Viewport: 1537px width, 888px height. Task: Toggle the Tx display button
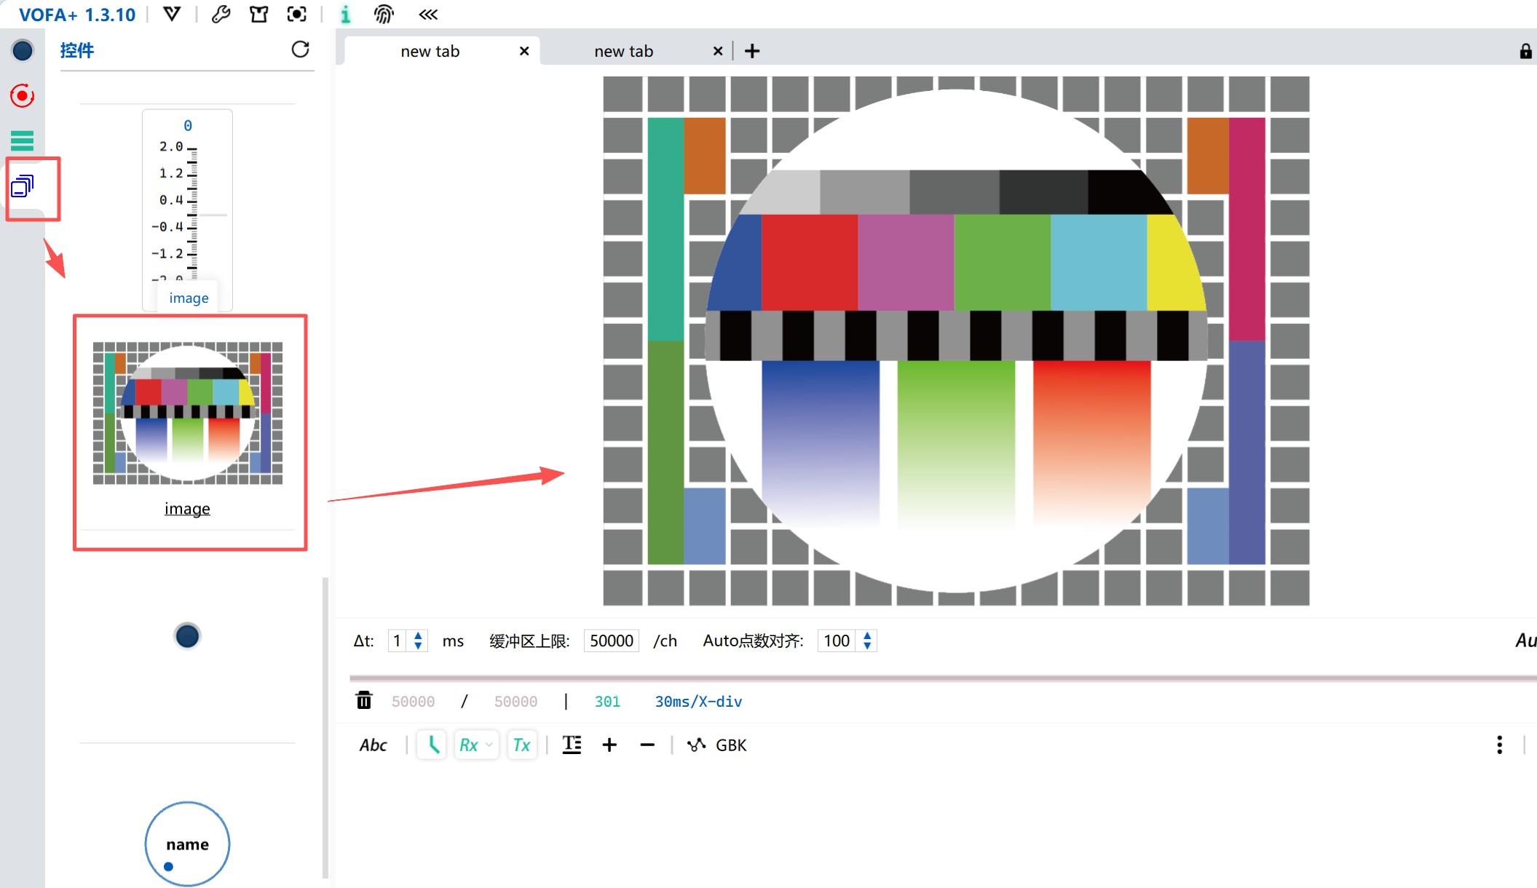point(521,745)
